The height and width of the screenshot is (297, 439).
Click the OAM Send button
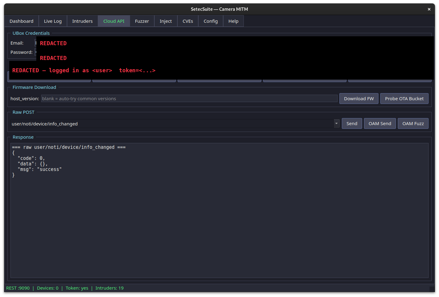click(380, 123)
